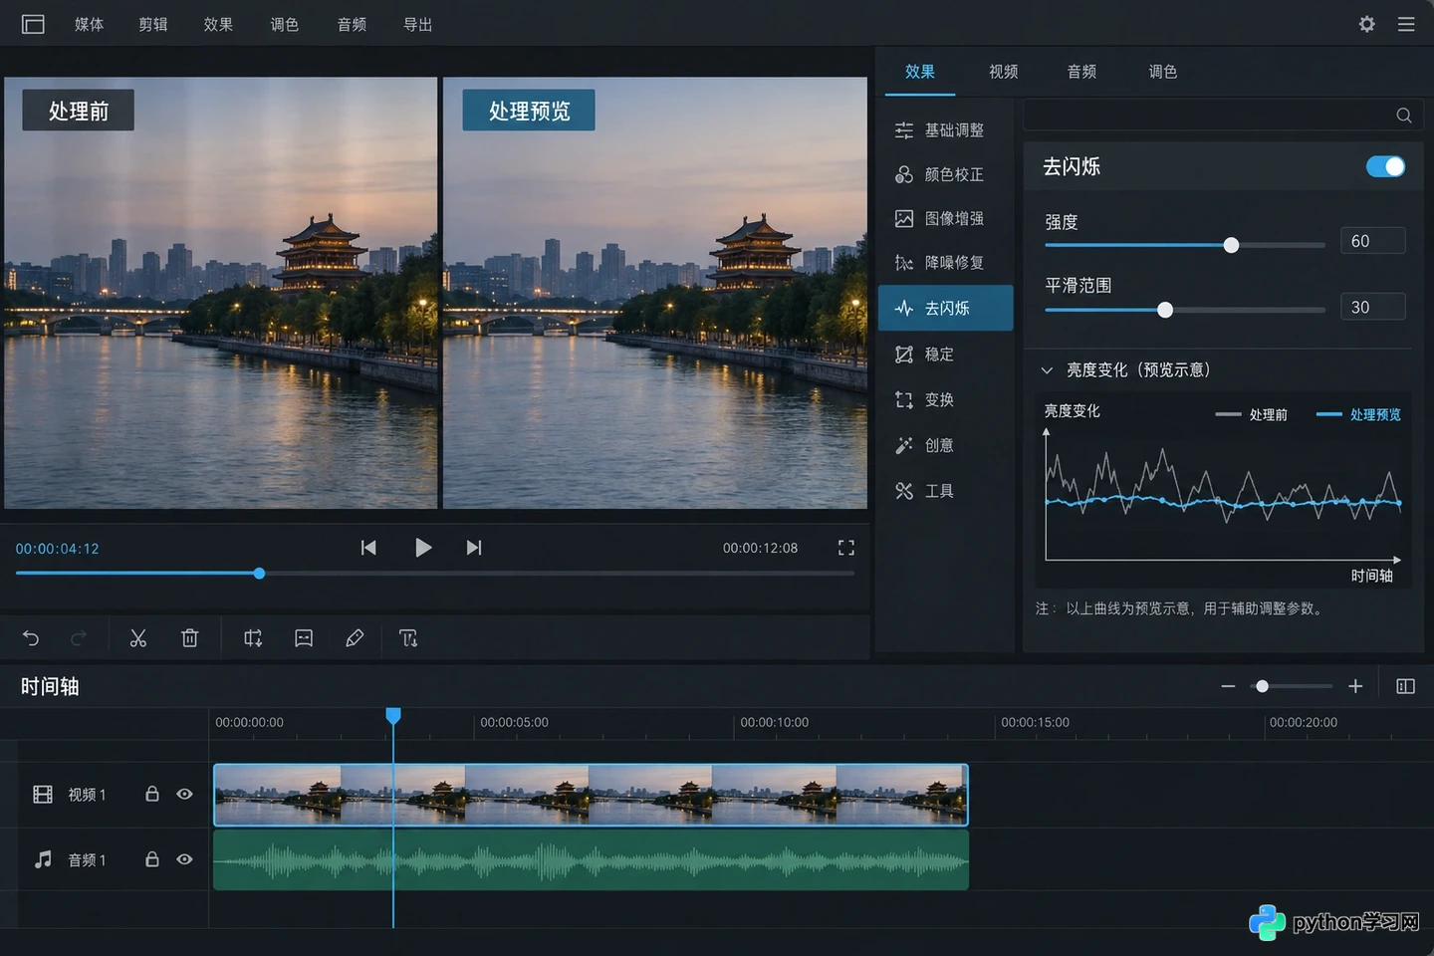Viewport: 1434px width, 956px height.
Task: Click timeline zoom in plus icon
Action: pos(1355,686)
